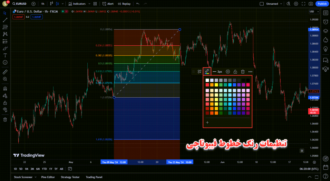Open drawing templates icon on floating toolbar

[x=199, y=72]
